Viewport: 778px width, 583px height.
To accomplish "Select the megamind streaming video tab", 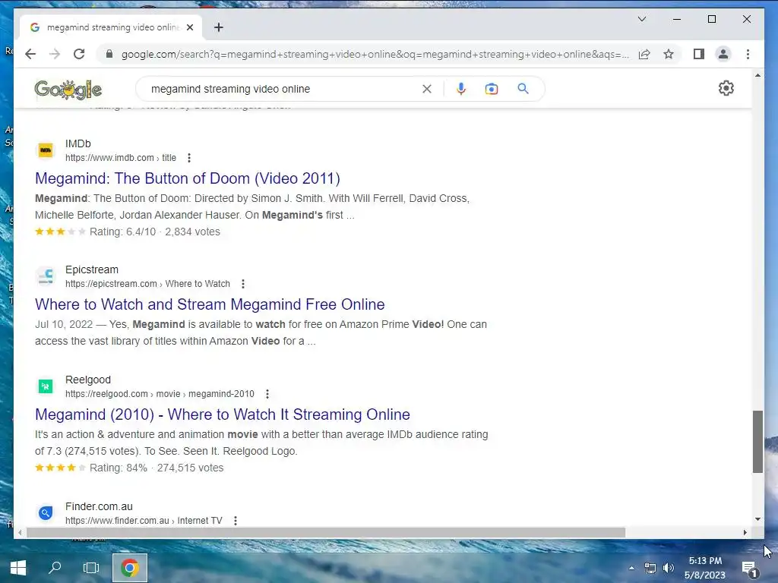I will pos(111,27).
